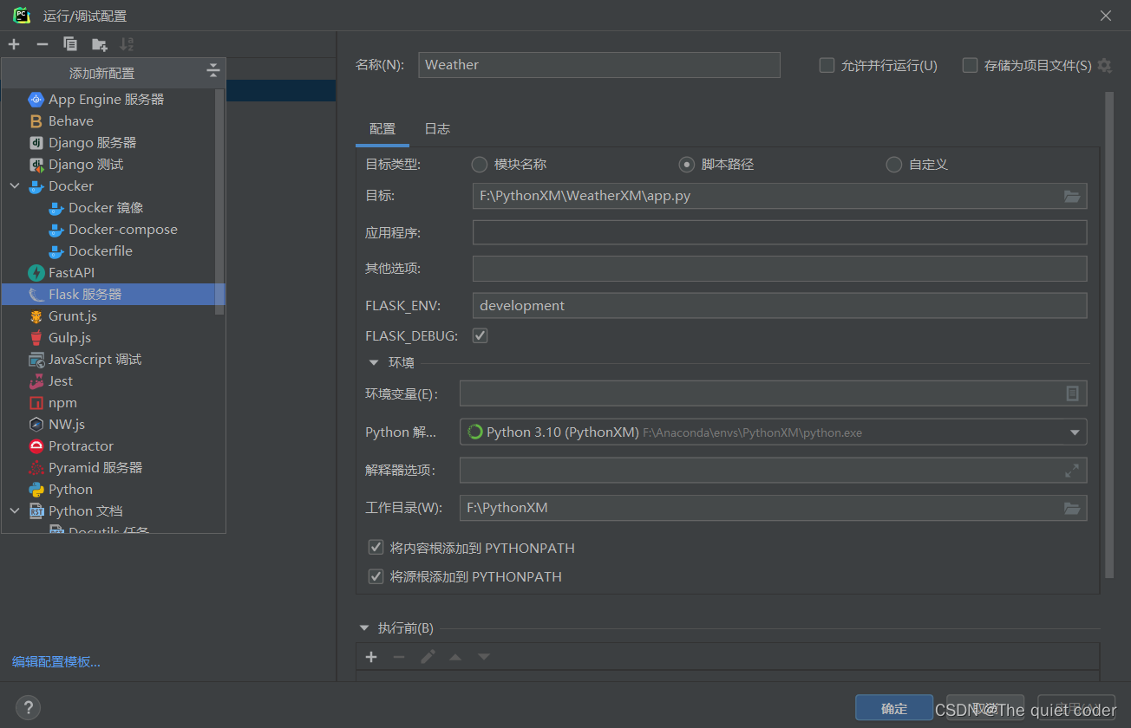Move before-launch task down arrow
The image size is (1131, 728).
point(484,657)
